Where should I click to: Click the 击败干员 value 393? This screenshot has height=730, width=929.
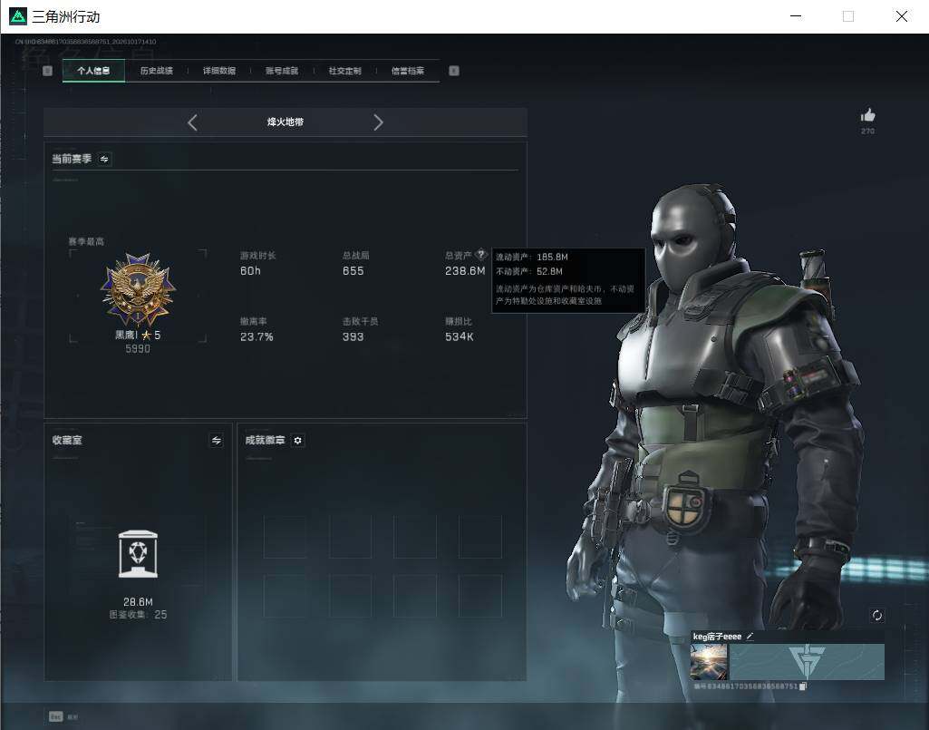pyautogui.click(x=353, y=336)
